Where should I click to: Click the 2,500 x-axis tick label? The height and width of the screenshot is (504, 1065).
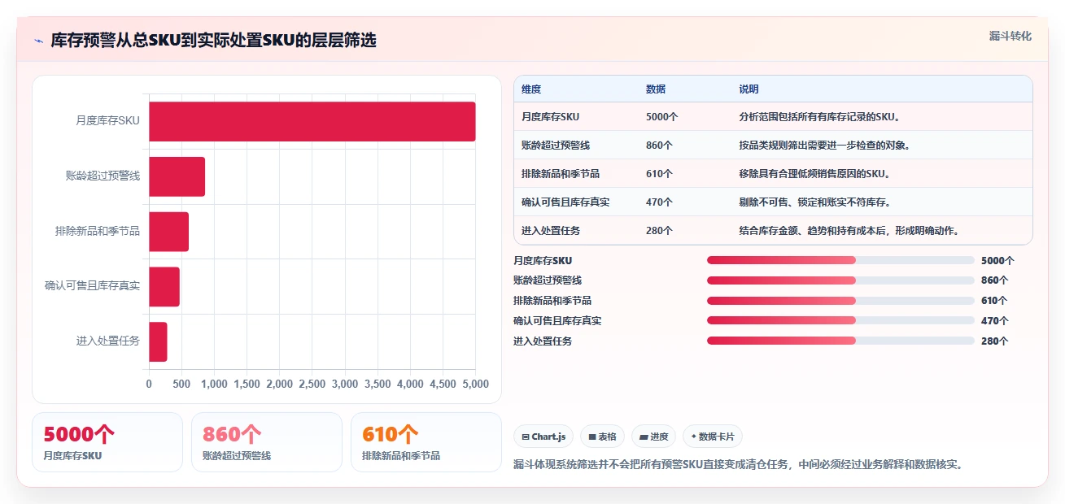click(x=312, y=383)
